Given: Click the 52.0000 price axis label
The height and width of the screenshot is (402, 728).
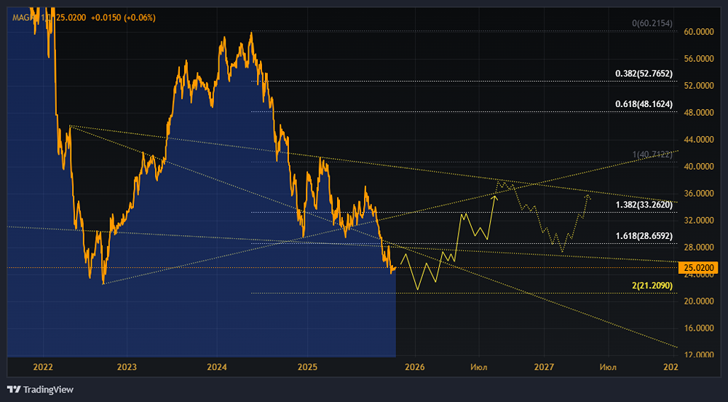Looking at the screenshot, I should click(699, 85).
